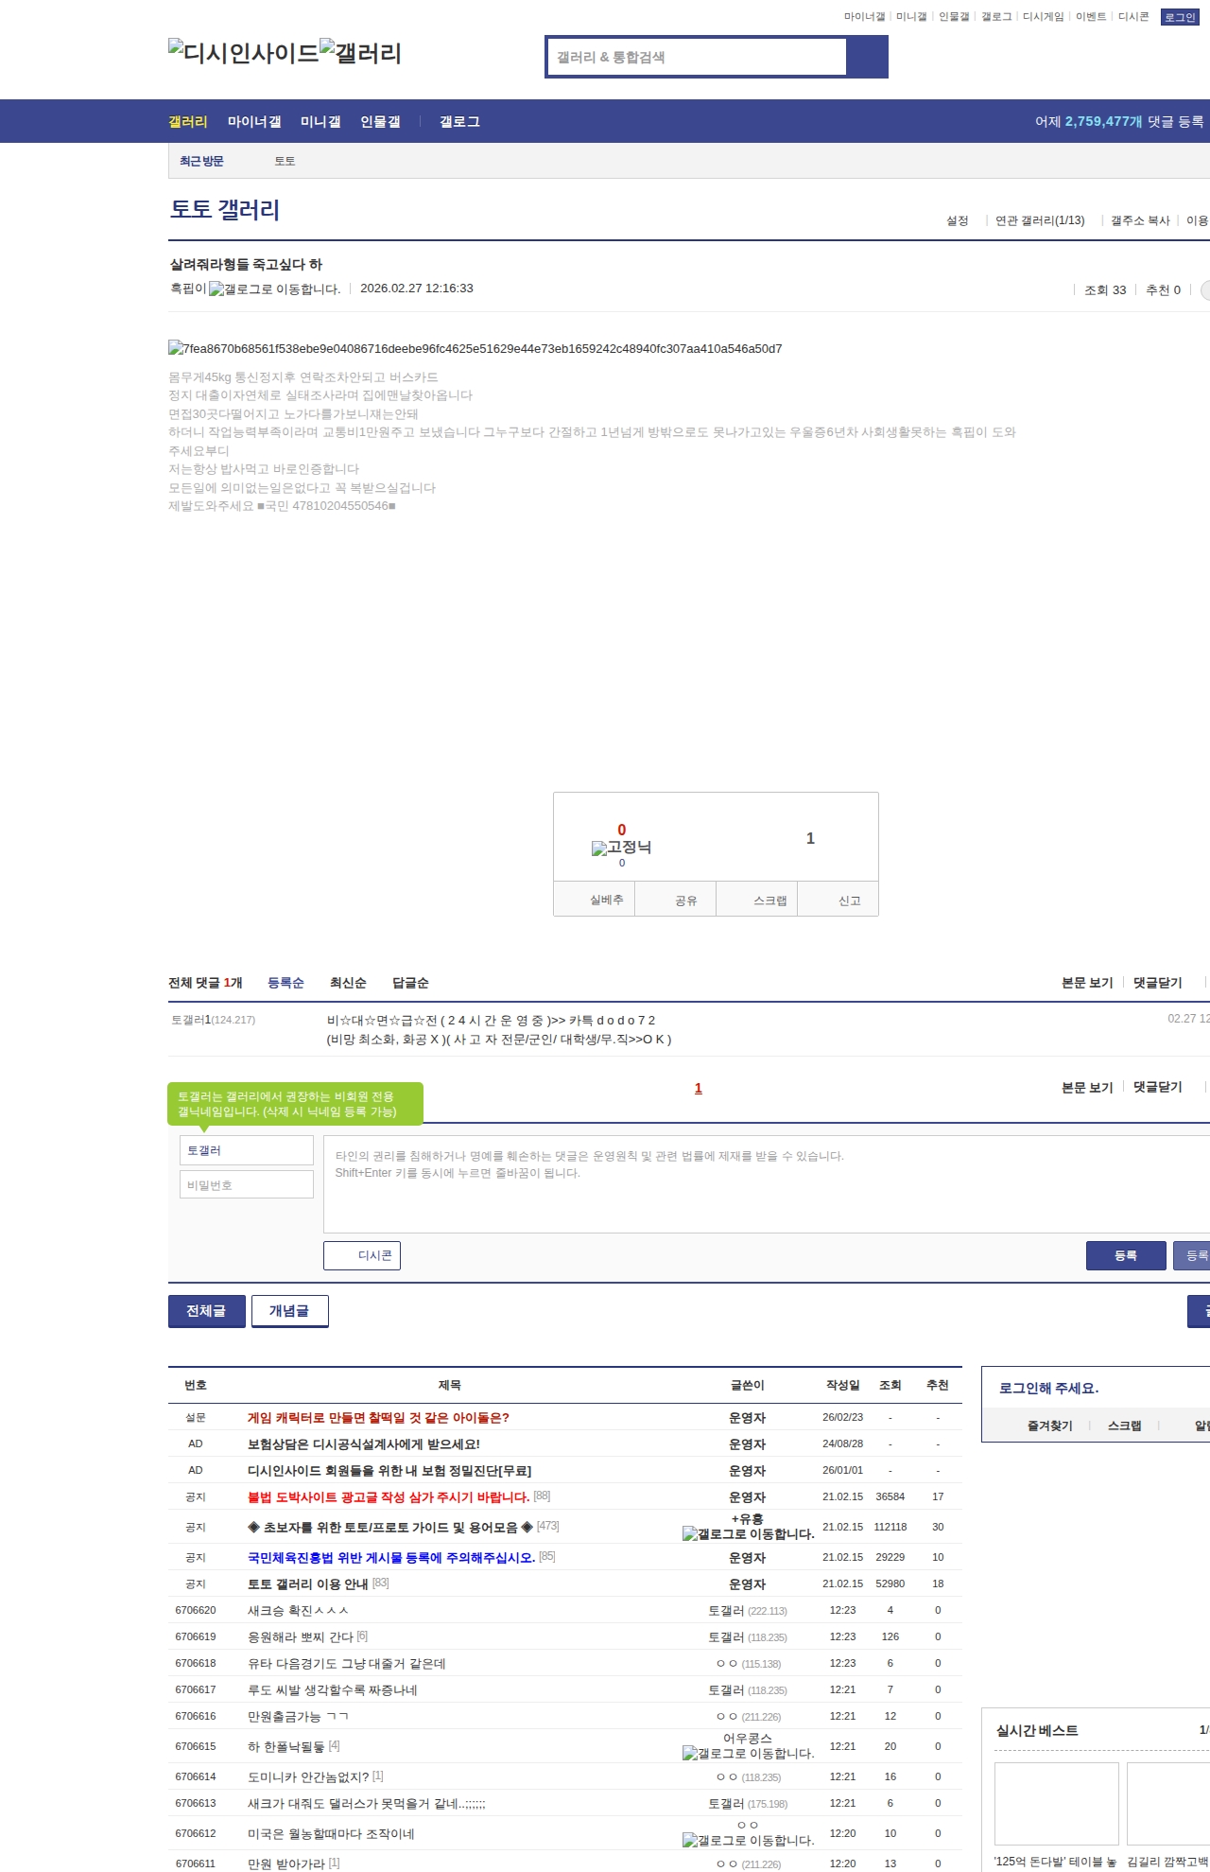Viewport: 1210px width, 1872px height.
Task: Click into the comment text area
Action: click(x=767, y=1184)
